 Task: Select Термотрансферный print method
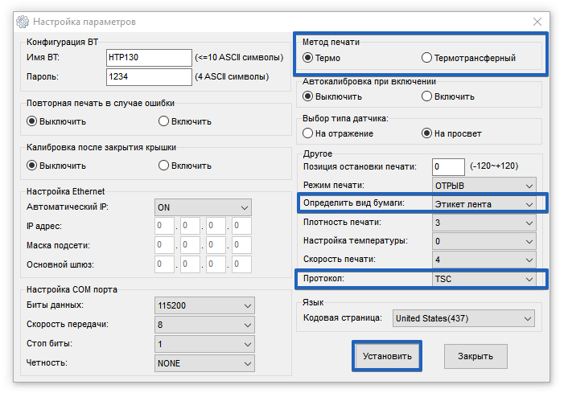426,58
